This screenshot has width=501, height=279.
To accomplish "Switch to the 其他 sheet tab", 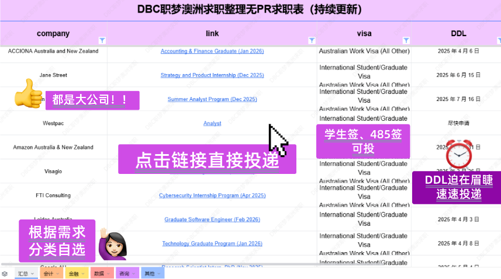I will click(150, 274).
